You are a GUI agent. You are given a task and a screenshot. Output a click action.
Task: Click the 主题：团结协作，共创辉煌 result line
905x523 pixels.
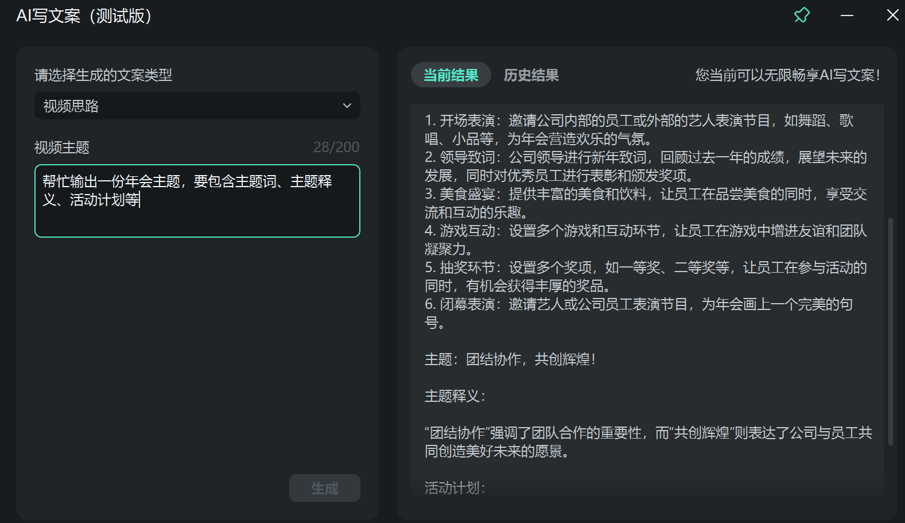point(510,359)
